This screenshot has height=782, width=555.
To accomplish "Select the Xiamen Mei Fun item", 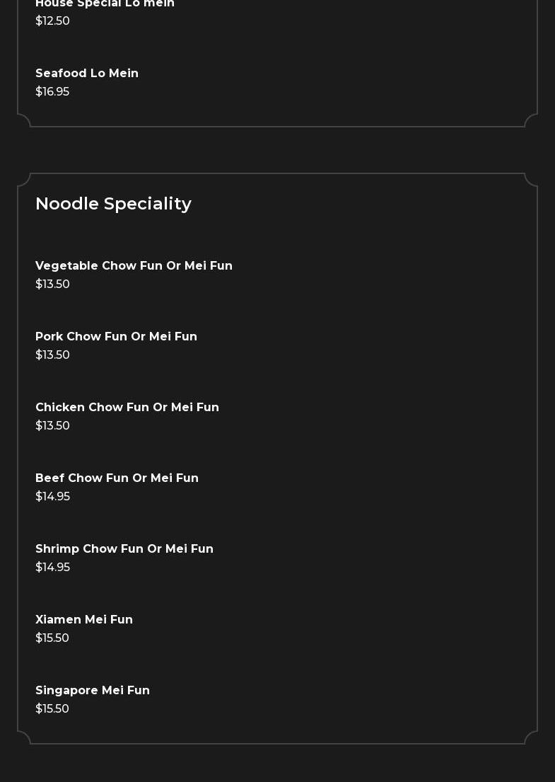I will coord(84,620).
